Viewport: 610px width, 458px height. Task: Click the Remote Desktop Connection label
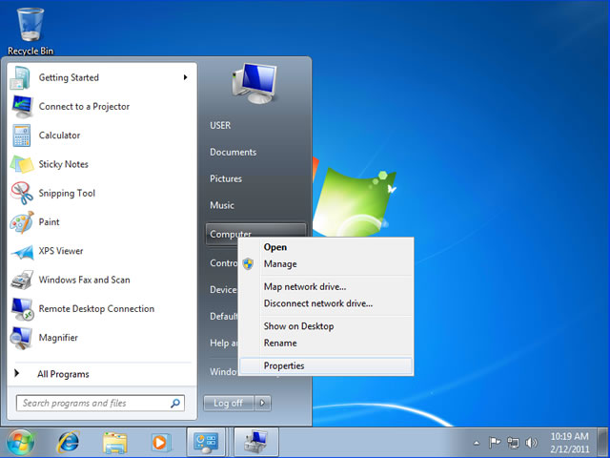96,309
